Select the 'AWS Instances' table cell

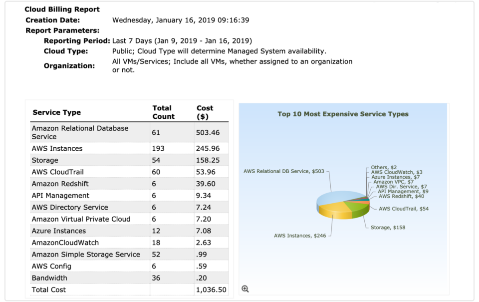point(57,148)
